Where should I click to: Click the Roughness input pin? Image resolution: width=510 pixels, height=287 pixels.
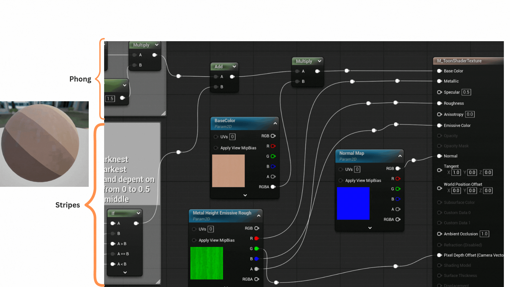point(439,103)
